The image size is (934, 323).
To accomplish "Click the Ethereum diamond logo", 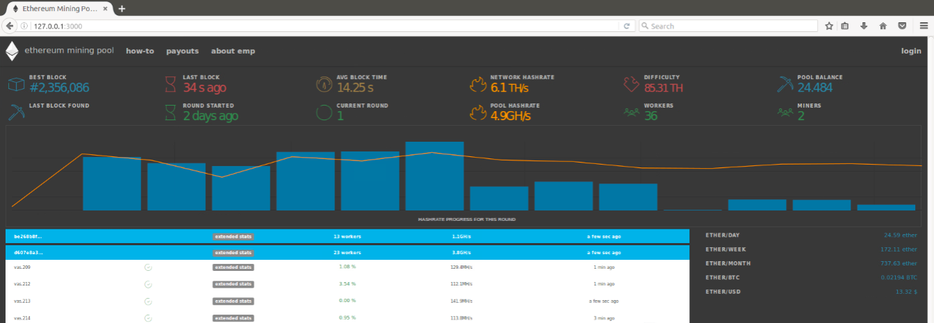I will point(13,51).
